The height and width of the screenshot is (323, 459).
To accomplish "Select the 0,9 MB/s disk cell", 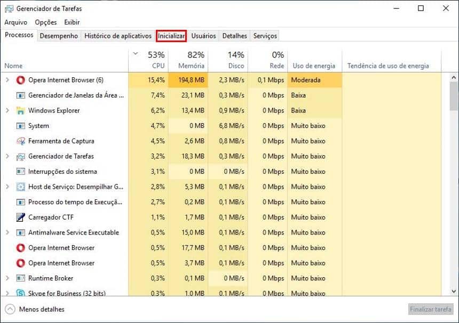I will (228, 110).
